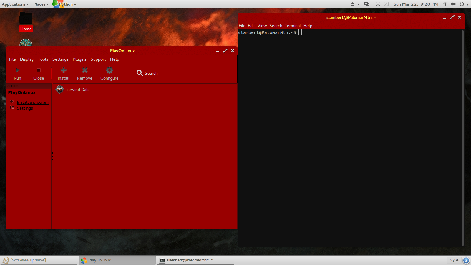Image resolution: width=471 pixels, height=265 pixels.
Task: Click the PlayOnLinux search input field
Action: tap(152, 73)
